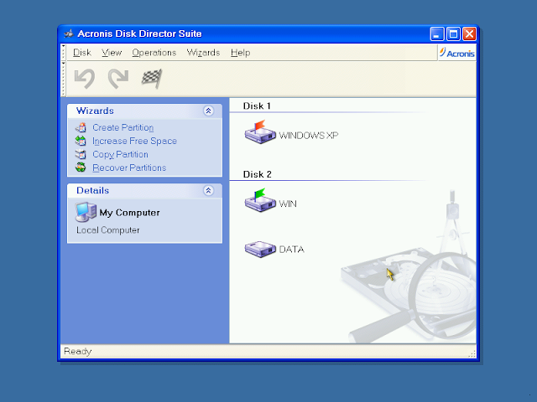Select the DATA partition drive icon
Viewport: 537px width, 402px height.
(260, 250)
